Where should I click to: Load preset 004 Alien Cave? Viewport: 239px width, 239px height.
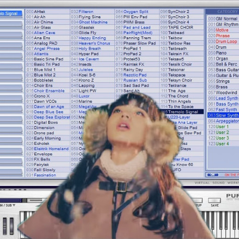click(x=47, y=33)
